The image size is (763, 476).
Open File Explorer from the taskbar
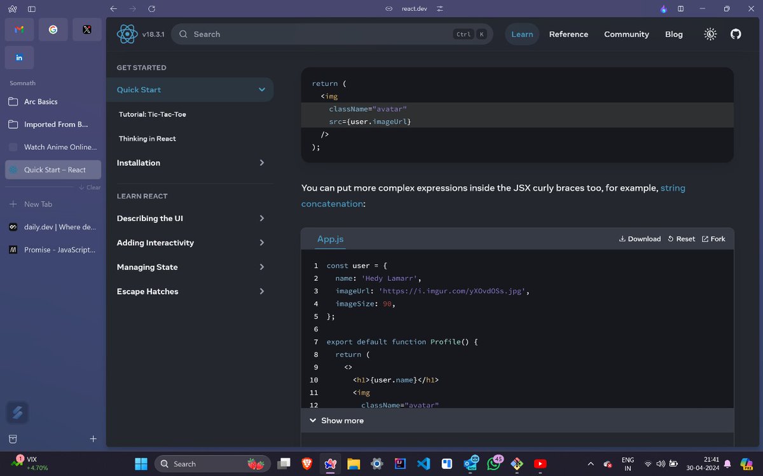(x=354, y=464)
